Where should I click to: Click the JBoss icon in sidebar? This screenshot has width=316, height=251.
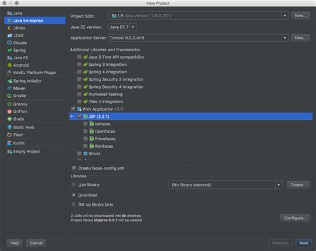(9, 28)
